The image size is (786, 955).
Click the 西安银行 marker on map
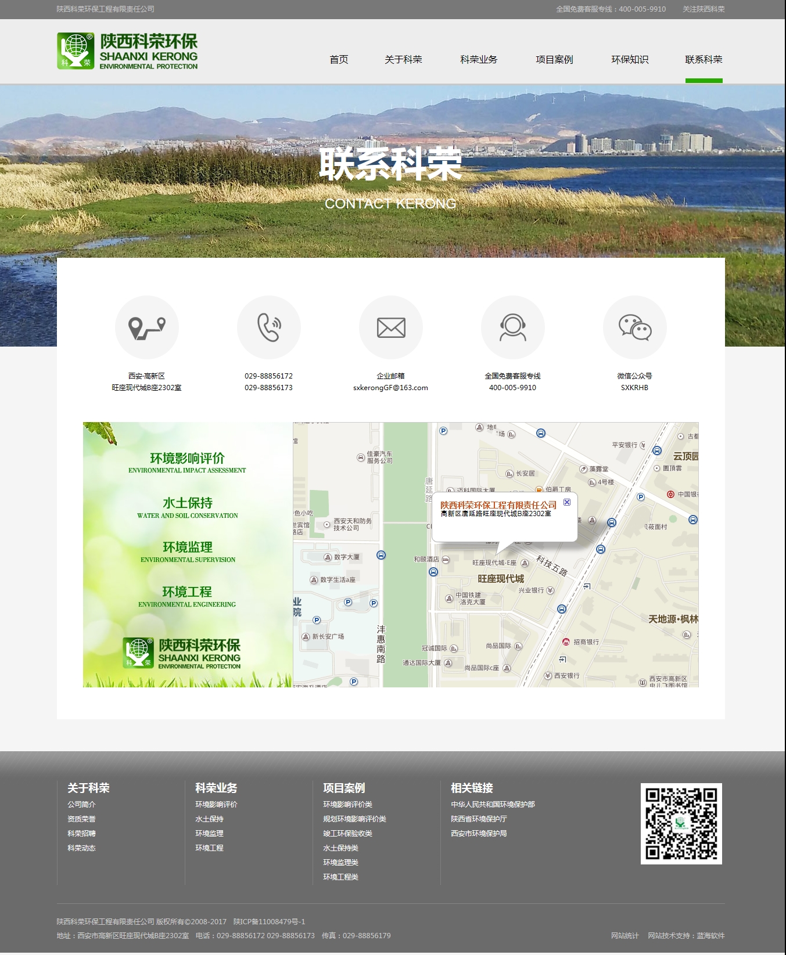pyautogui.click(x=548, y=676)
